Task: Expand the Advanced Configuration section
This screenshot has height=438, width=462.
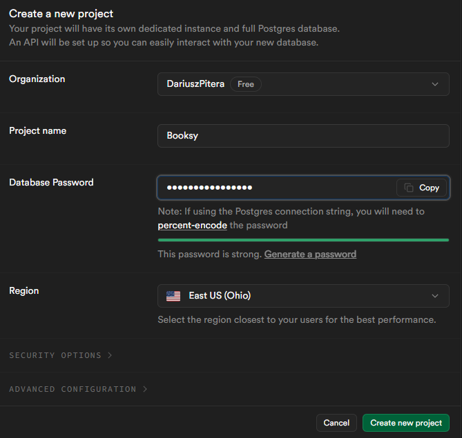Action: [73, 389]
